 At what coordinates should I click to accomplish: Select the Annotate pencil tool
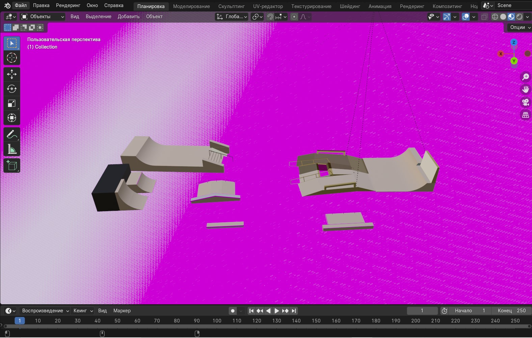coord(12,134)
